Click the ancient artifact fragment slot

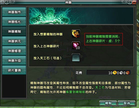tap(76, 46)
